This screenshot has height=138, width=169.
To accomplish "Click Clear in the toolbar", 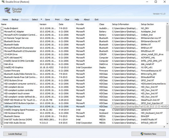I will 67,20.
